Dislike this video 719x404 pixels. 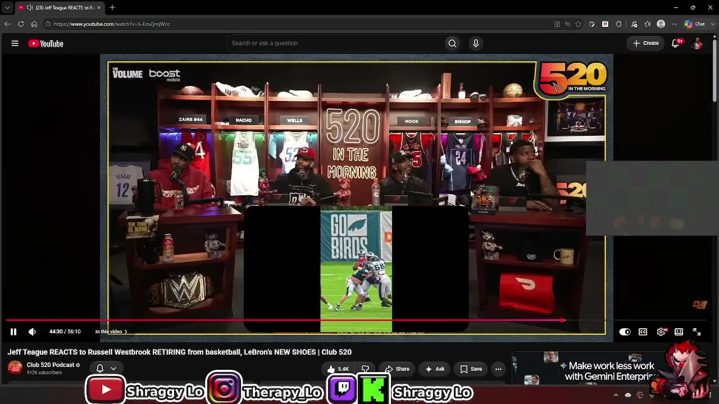point(365,369)
